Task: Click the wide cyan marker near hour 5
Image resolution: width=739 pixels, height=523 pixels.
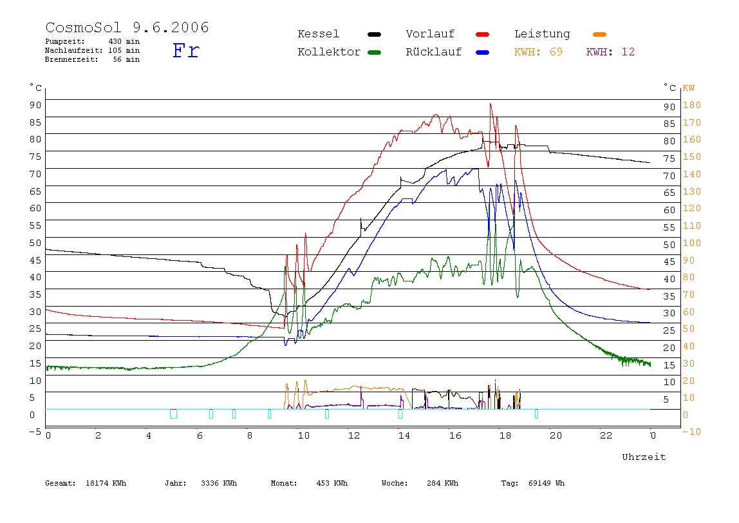Action: point(173,414)
